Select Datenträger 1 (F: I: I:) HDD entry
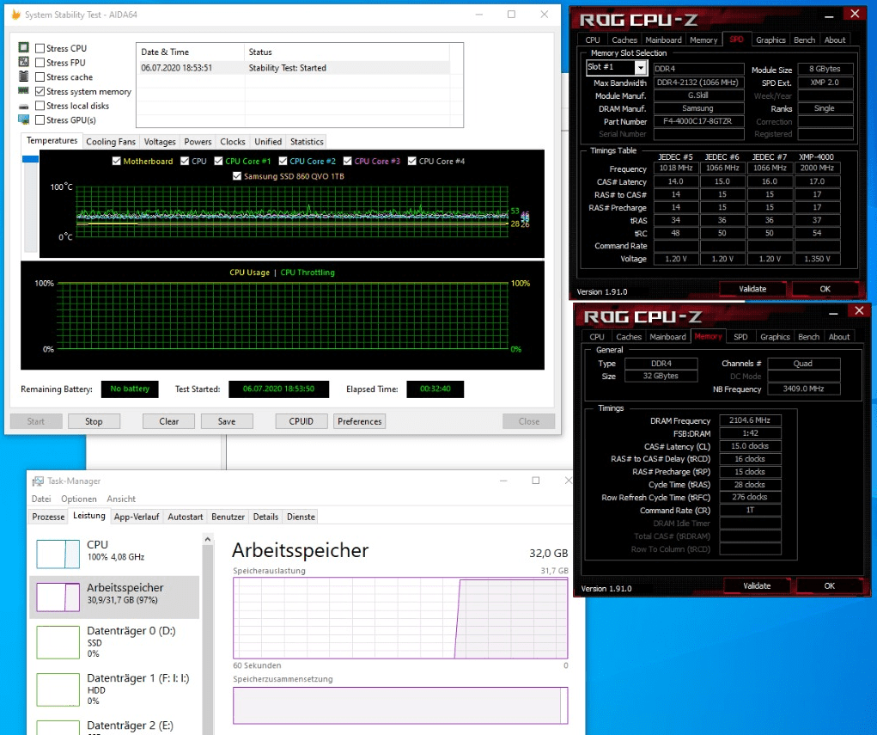Screen dimensions: 877x735 (114, 689)
